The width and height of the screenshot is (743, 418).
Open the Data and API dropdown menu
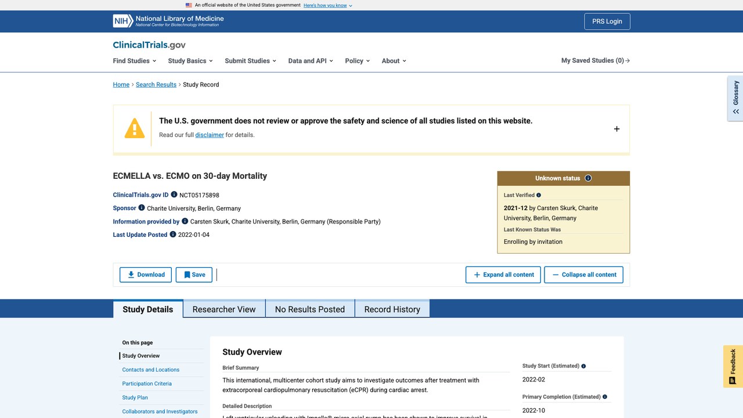(311, 60)
